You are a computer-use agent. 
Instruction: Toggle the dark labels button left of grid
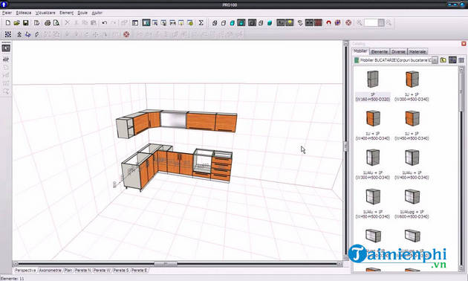point(309,23)
